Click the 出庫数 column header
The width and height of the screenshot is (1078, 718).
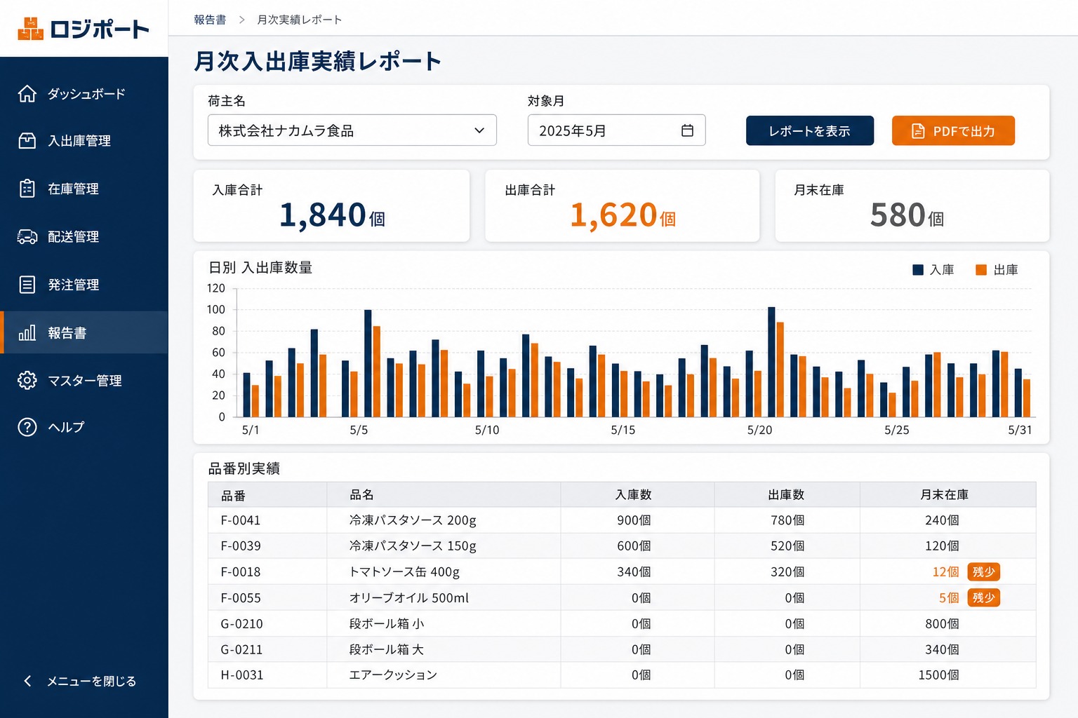point(787,495)
